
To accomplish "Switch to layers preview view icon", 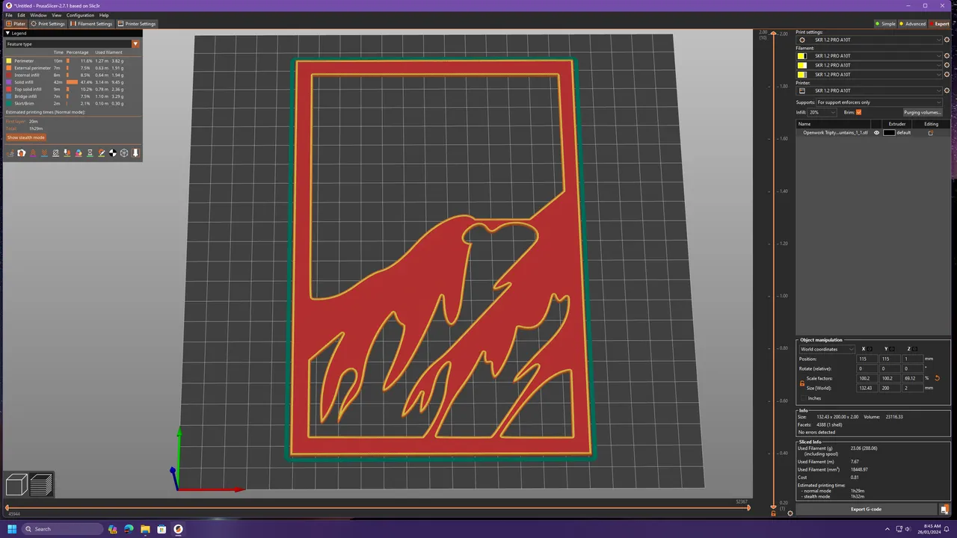I will tap(41, 485).
